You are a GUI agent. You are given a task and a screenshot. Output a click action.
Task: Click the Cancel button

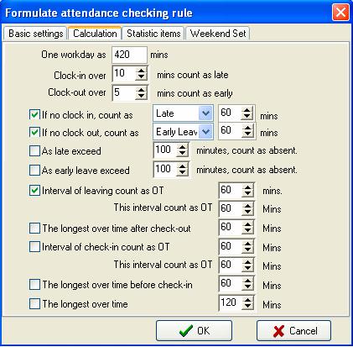[293, 331]
